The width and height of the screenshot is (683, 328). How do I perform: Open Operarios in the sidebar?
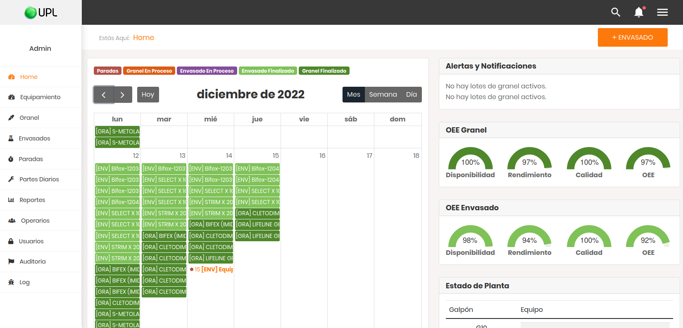(35, 221)
